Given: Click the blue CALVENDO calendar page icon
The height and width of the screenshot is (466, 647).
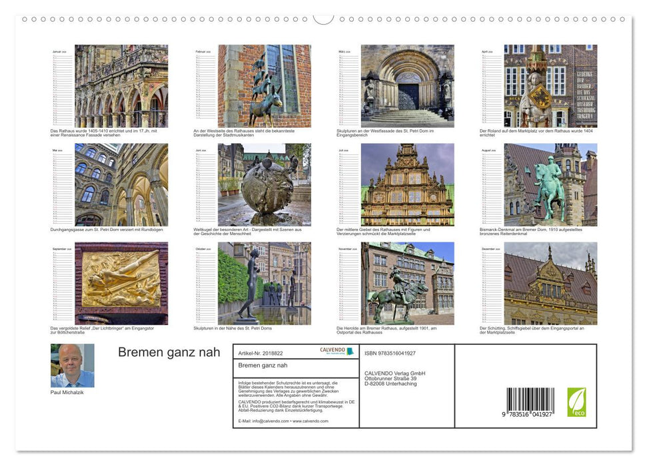Looking at the screenshot, I should click(x=350, y=351).
